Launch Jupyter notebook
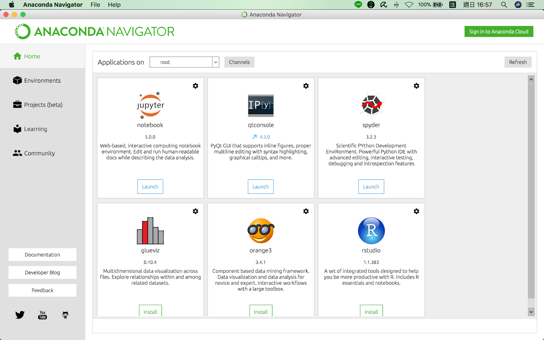 pos(150,187)
